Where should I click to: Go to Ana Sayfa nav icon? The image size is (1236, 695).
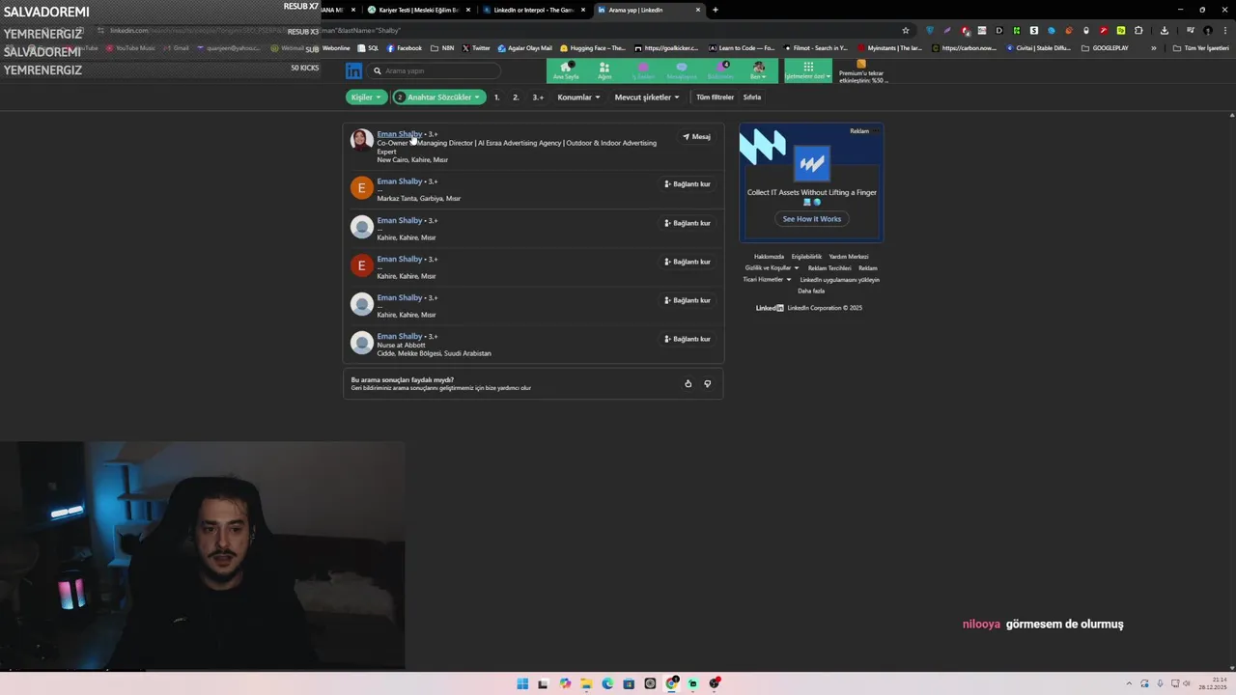click(x=566, y=70)
